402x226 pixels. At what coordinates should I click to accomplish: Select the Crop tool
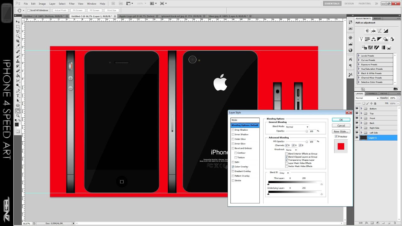pyautogui.click(x=18, y=41)
